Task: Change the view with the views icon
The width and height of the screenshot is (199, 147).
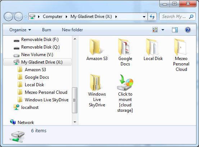Action: pyautogui.click(x=155, y=30)
